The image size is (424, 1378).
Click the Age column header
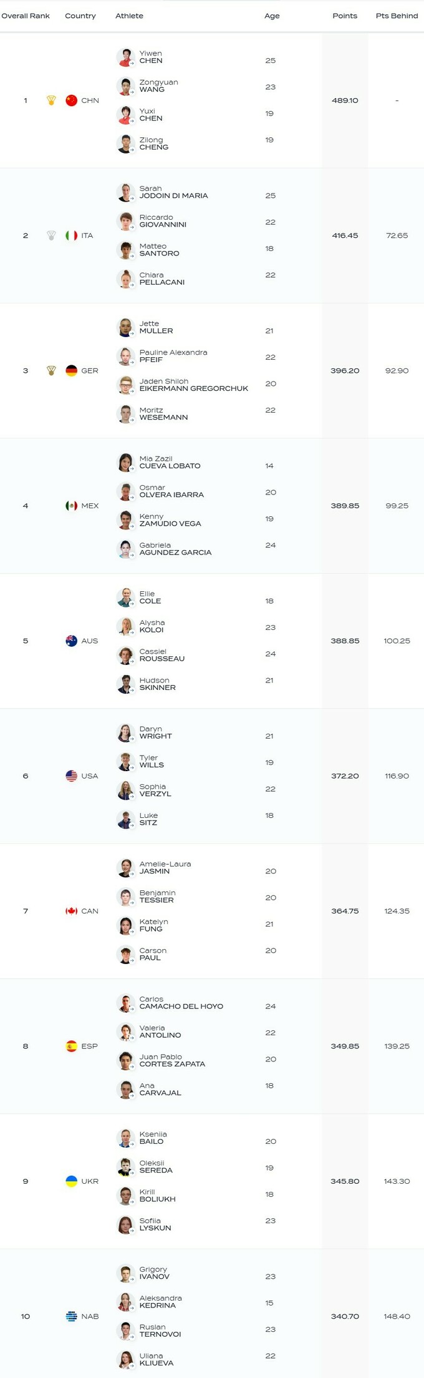click(272, 16)
